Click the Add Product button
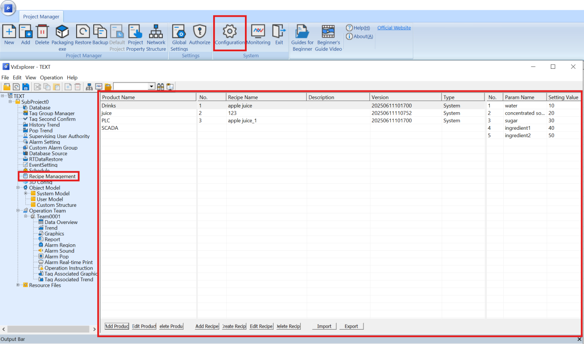584x344 pixels. coord(117,326)
